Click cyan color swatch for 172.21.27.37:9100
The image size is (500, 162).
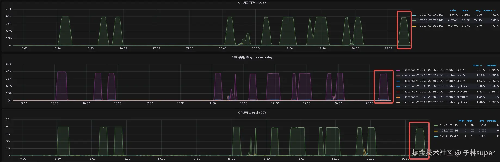(x=414, y=15)
